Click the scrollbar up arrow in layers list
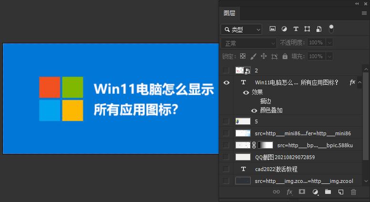Viewport: 370px width, 202px height. [366, 69]
